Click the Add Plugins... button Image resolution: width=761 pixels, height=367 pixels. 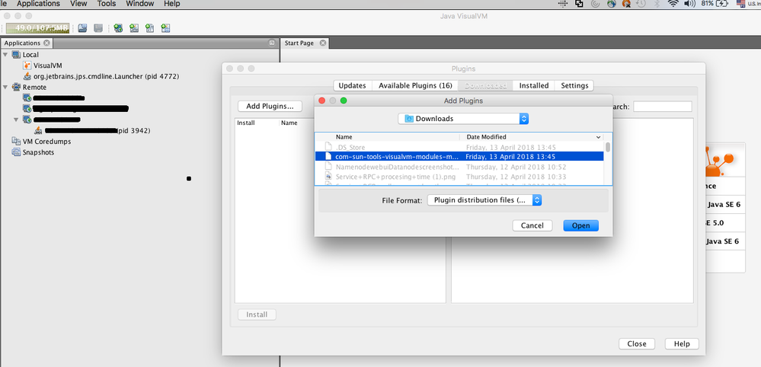tap(270, 106)
